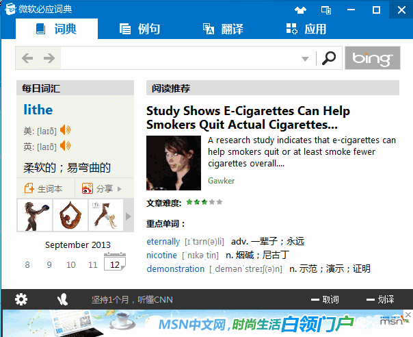This screenshot has width=413, height=337.
Task: Click the magnifier search icon
Action: click(329, 58)
